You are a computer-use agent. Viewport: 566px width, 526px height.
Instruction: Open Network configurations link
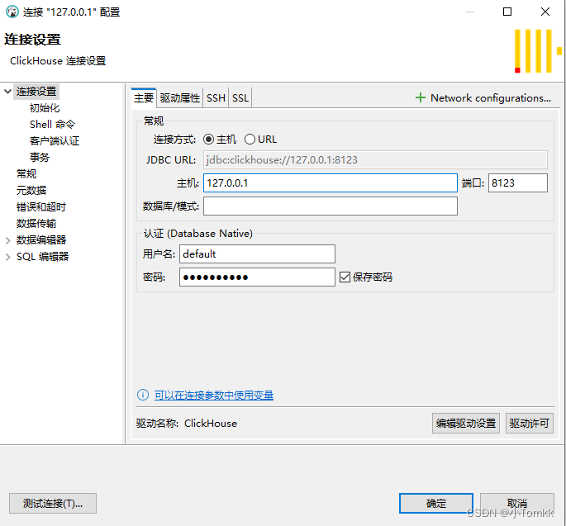[491, 97]
